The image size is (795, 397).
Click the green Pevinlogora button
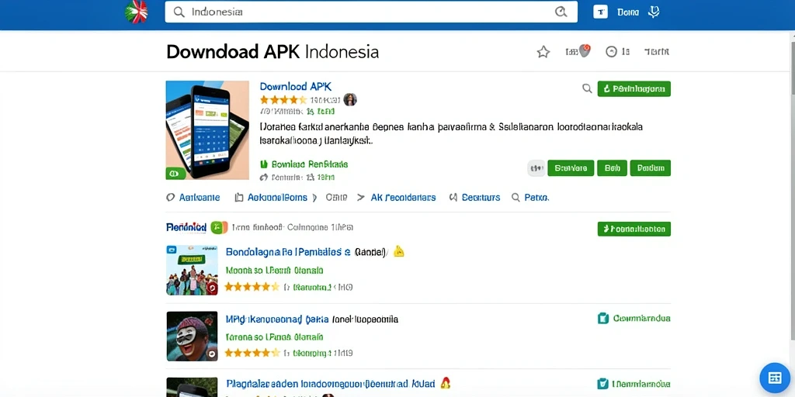pyautogui.click(x=634, y=88)
